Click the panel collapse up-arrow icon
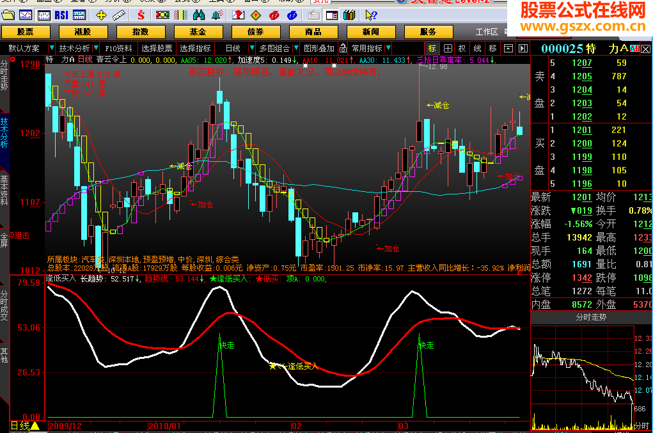 tap(508, 49)
